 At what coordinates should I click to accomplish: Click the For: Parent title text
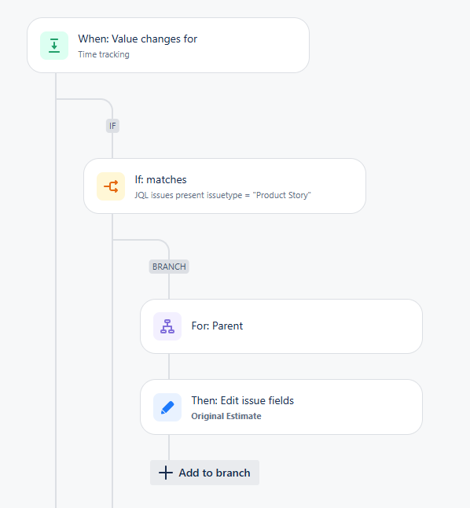pos(217,326)
